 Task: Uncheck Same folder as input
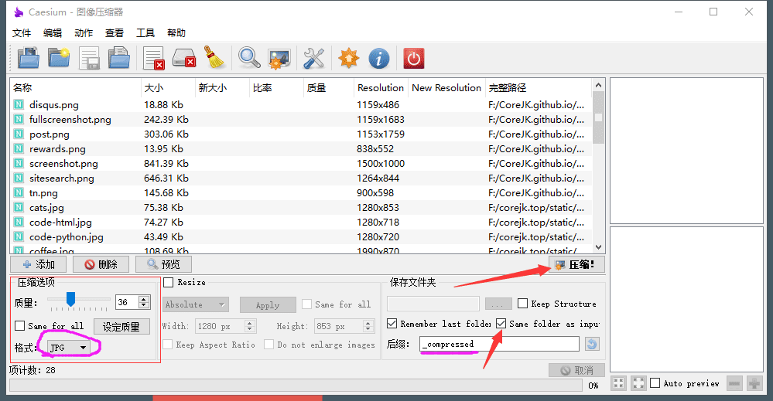tap(501, 323)
